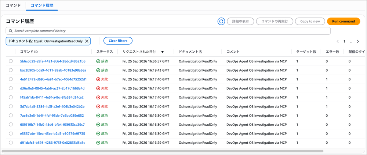This screenshot has height=155, width=367.
Task: Open command ID f45ab1da-8411-4e5f-a4bc-8fa534d34ce2
Action: point(52,98)
